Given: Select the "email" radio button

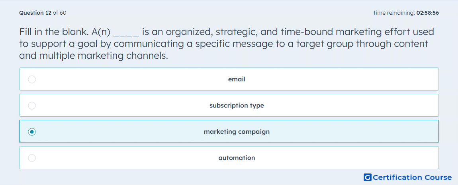Looking at the screenshot, I should click(x=32, y=79).
